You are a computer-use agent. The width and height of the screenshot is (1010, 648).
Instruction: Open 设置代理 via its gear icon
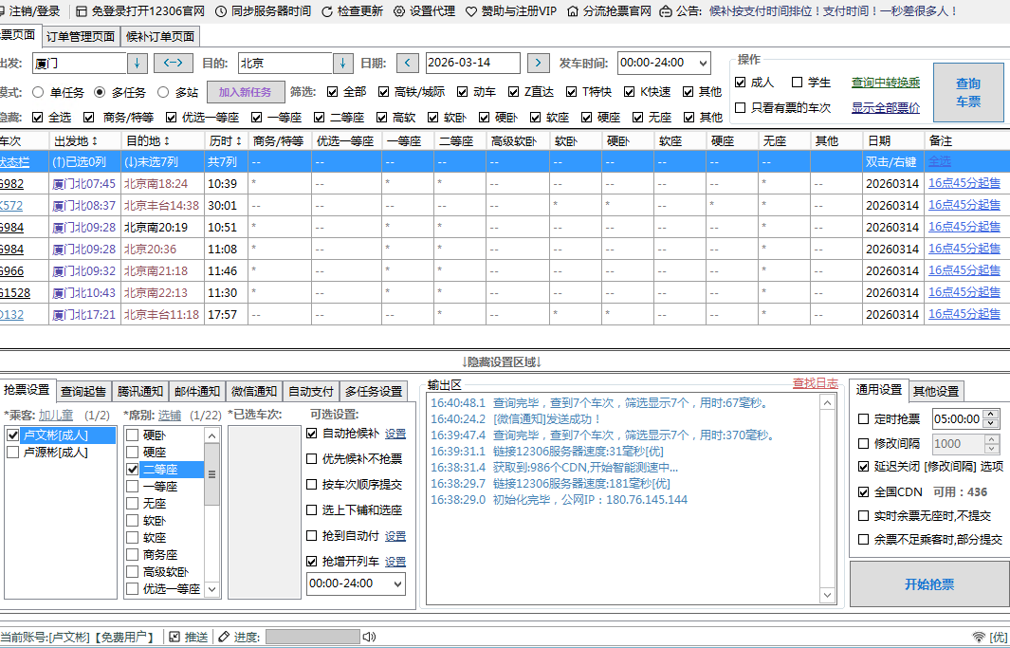401,10
